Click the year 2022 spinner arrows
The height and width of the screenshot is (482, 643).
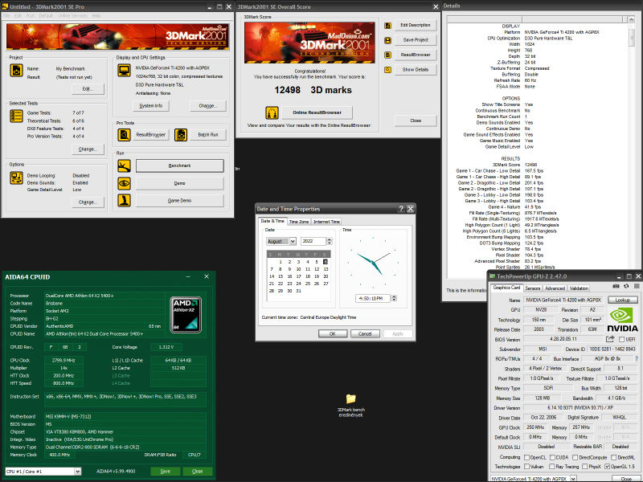(x=330, y=242)
